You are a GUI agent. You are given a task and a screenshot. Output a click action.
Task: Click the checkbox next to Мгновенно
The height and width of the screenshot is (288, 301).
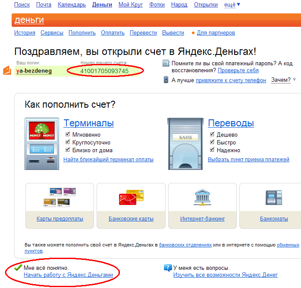[67, 134]
